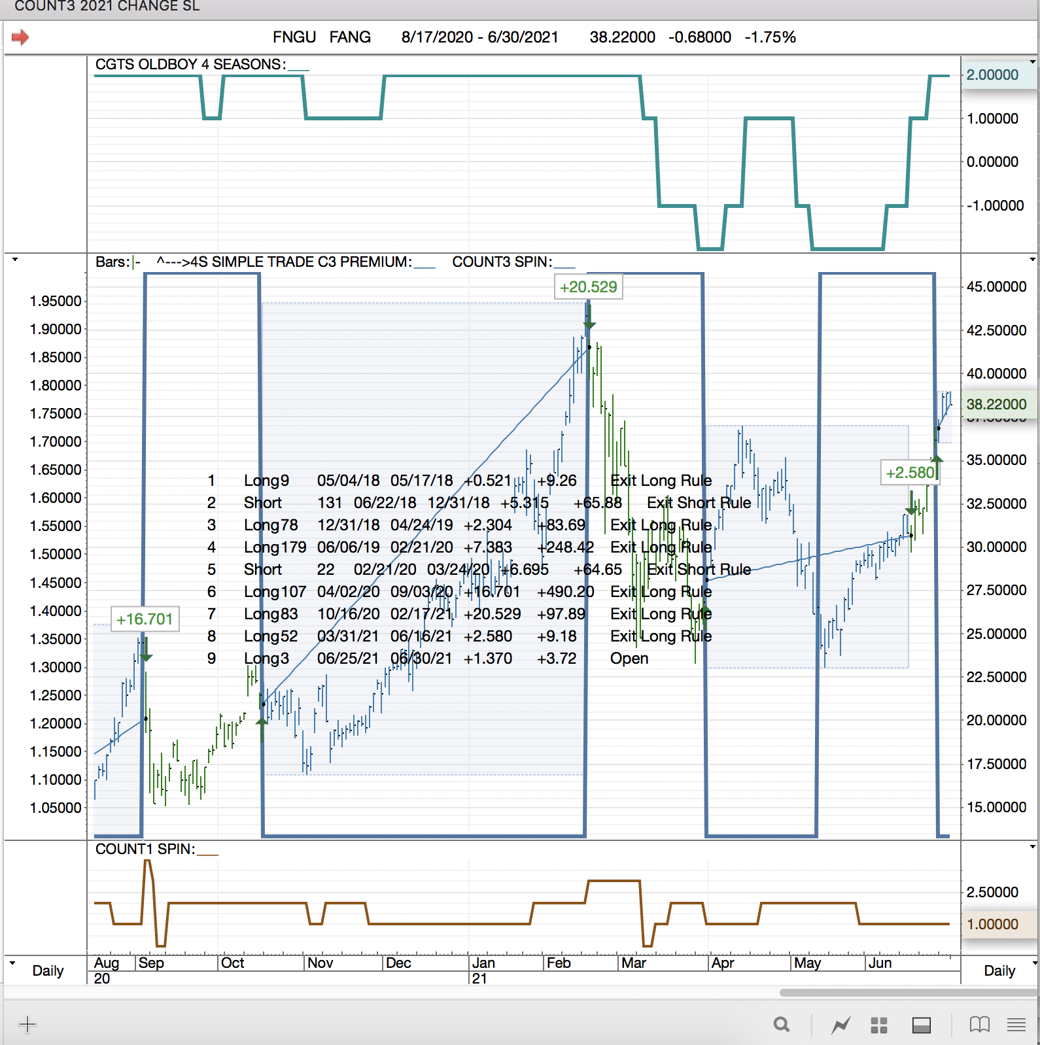Toggle the split panel layout icon
This screenshot has width=1040, height=1045.
tap(922, 1025)
